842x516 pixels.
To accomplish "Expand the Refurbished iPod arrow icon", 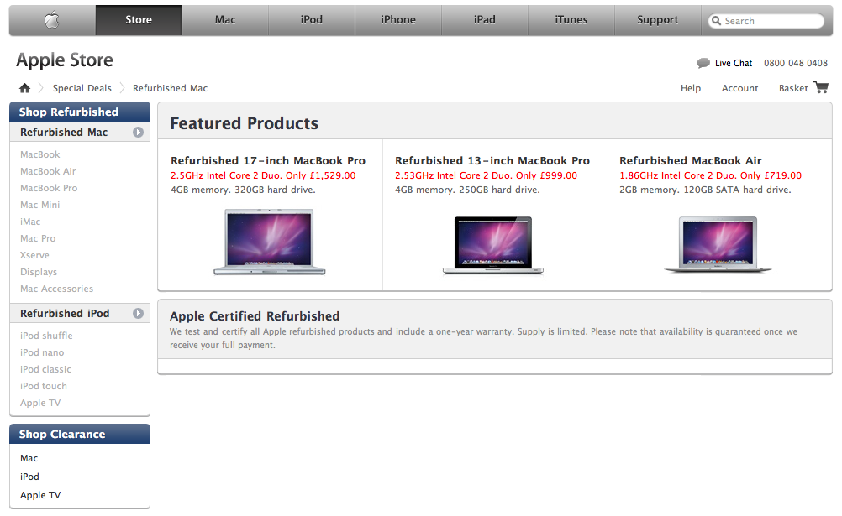I will (138, 313).
